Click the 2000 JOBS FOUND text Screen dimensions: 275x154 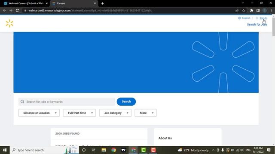[x=67, y=133]
